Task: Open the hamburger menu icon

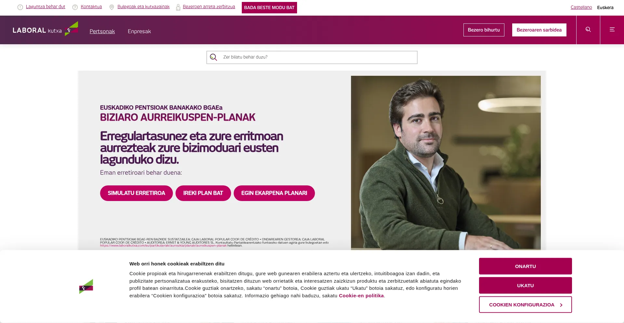Action: pyautogui.click(x=612, y=30)
